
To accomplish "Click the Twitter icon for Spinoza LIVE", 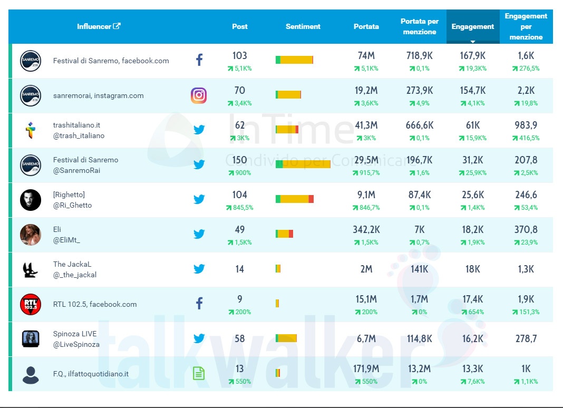I will tap(199, 338).
